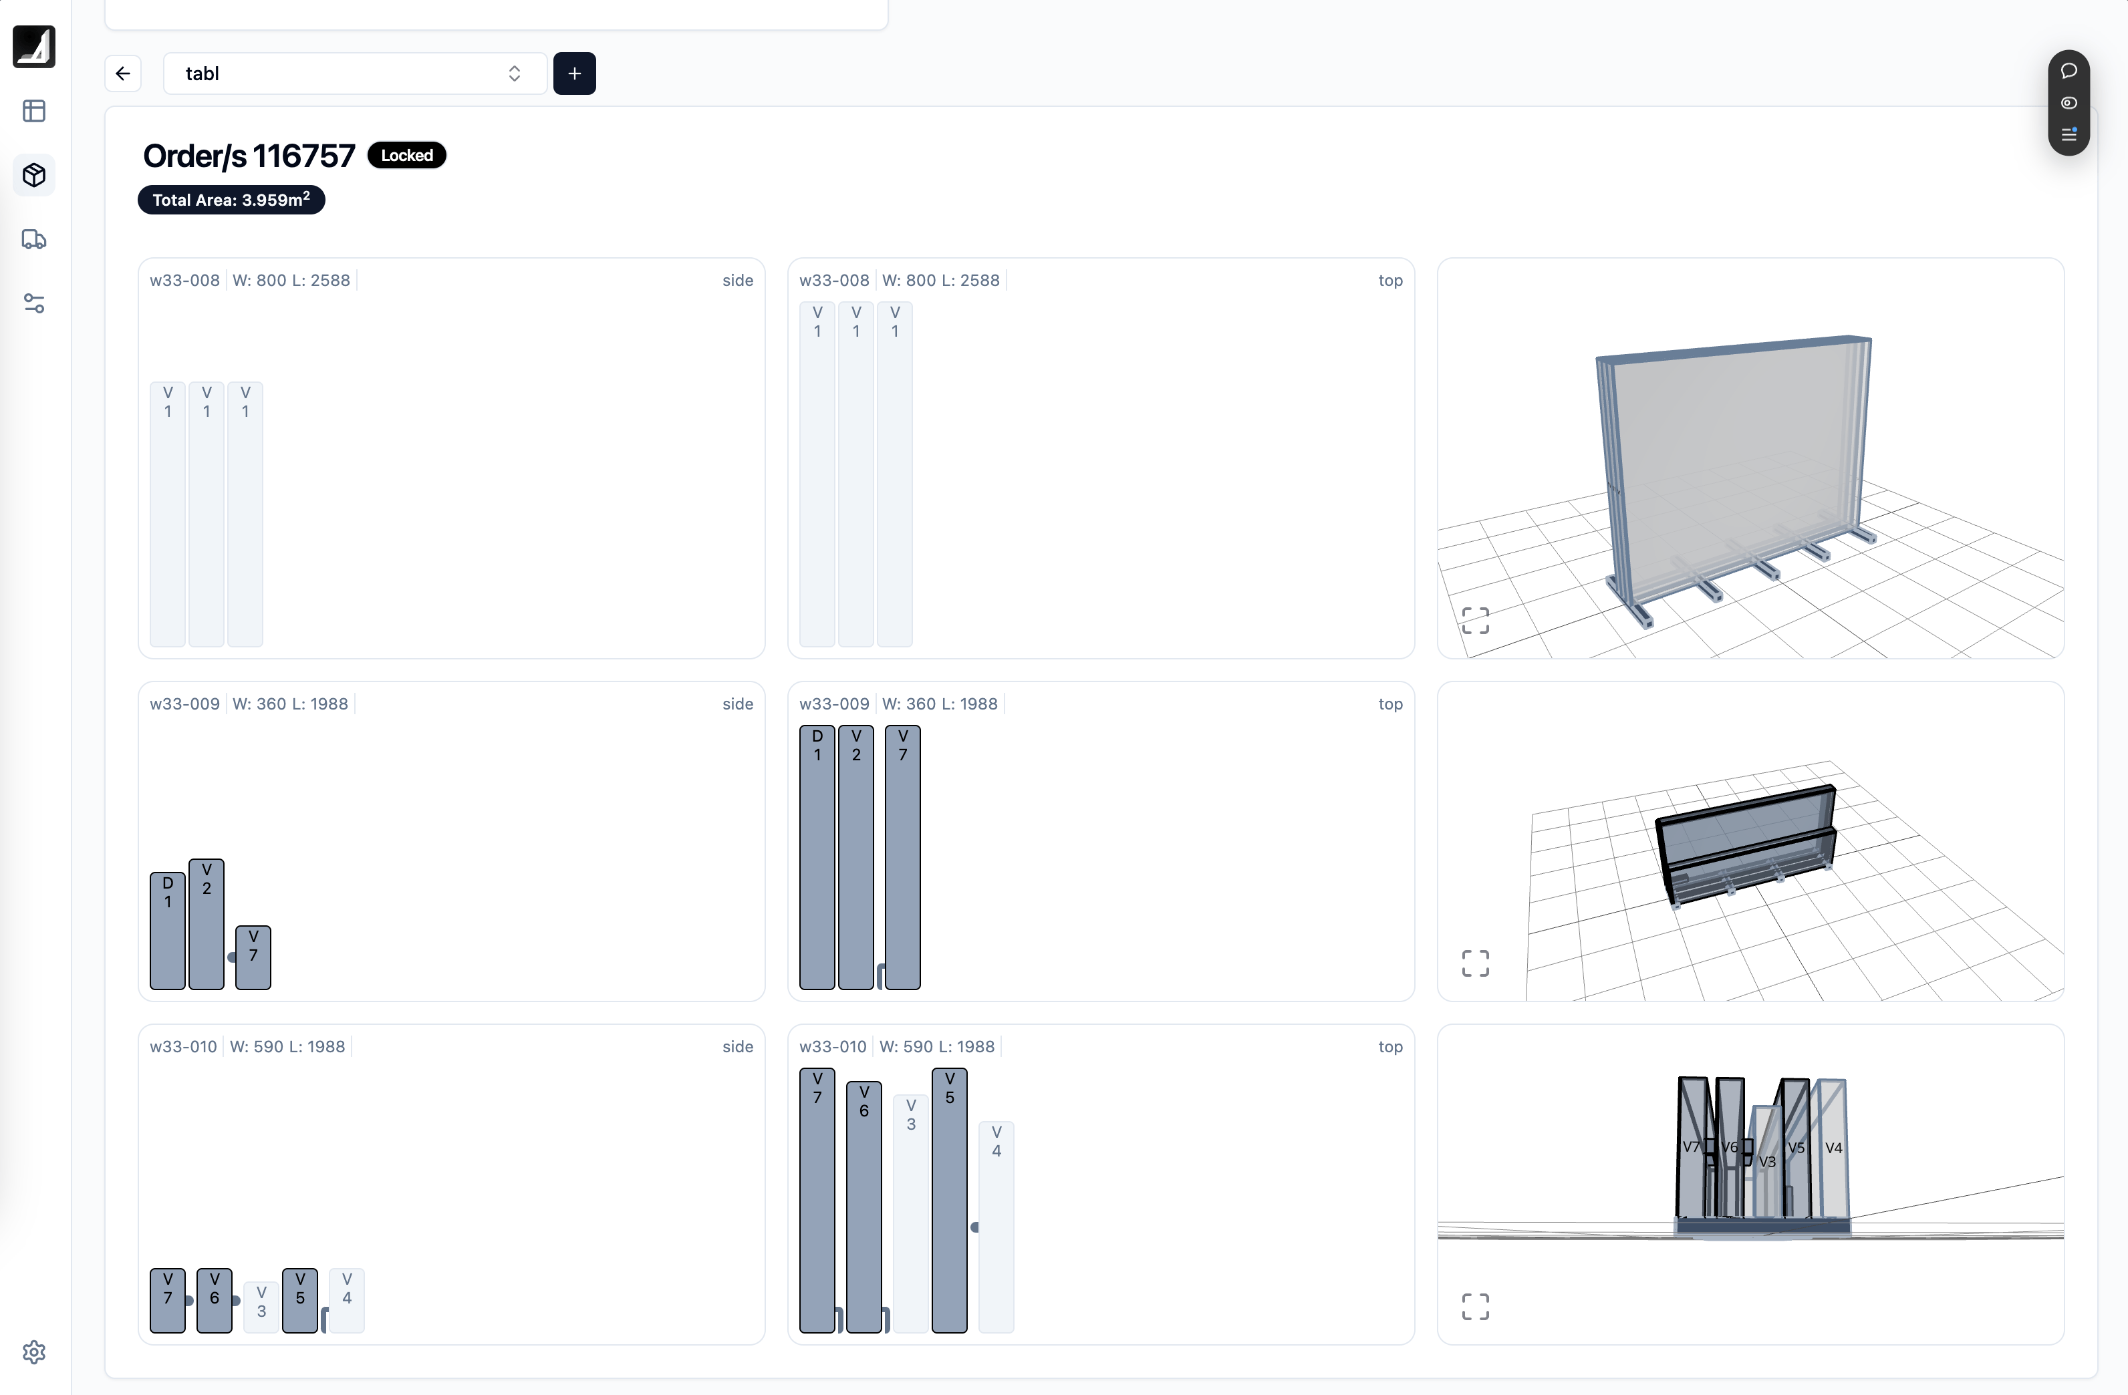The height and width of the screenshot is (1395, 2128).
Task: Open the delivery truck sidebar icon
Action: (x=34, y=239)
